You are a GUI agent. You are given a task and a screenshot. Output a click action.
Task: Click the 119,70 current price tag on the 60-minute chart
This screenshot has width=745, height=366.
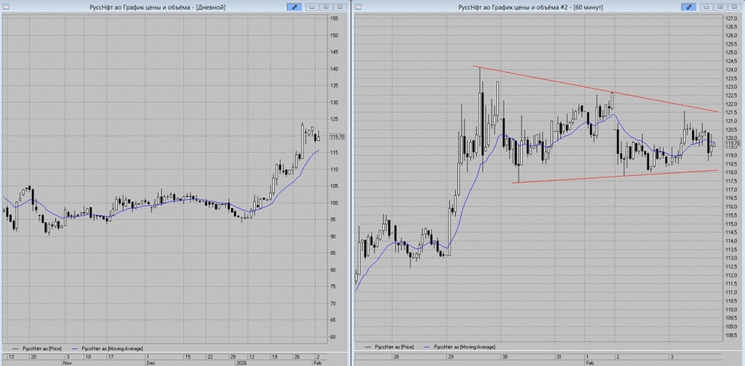pos(732,143)
